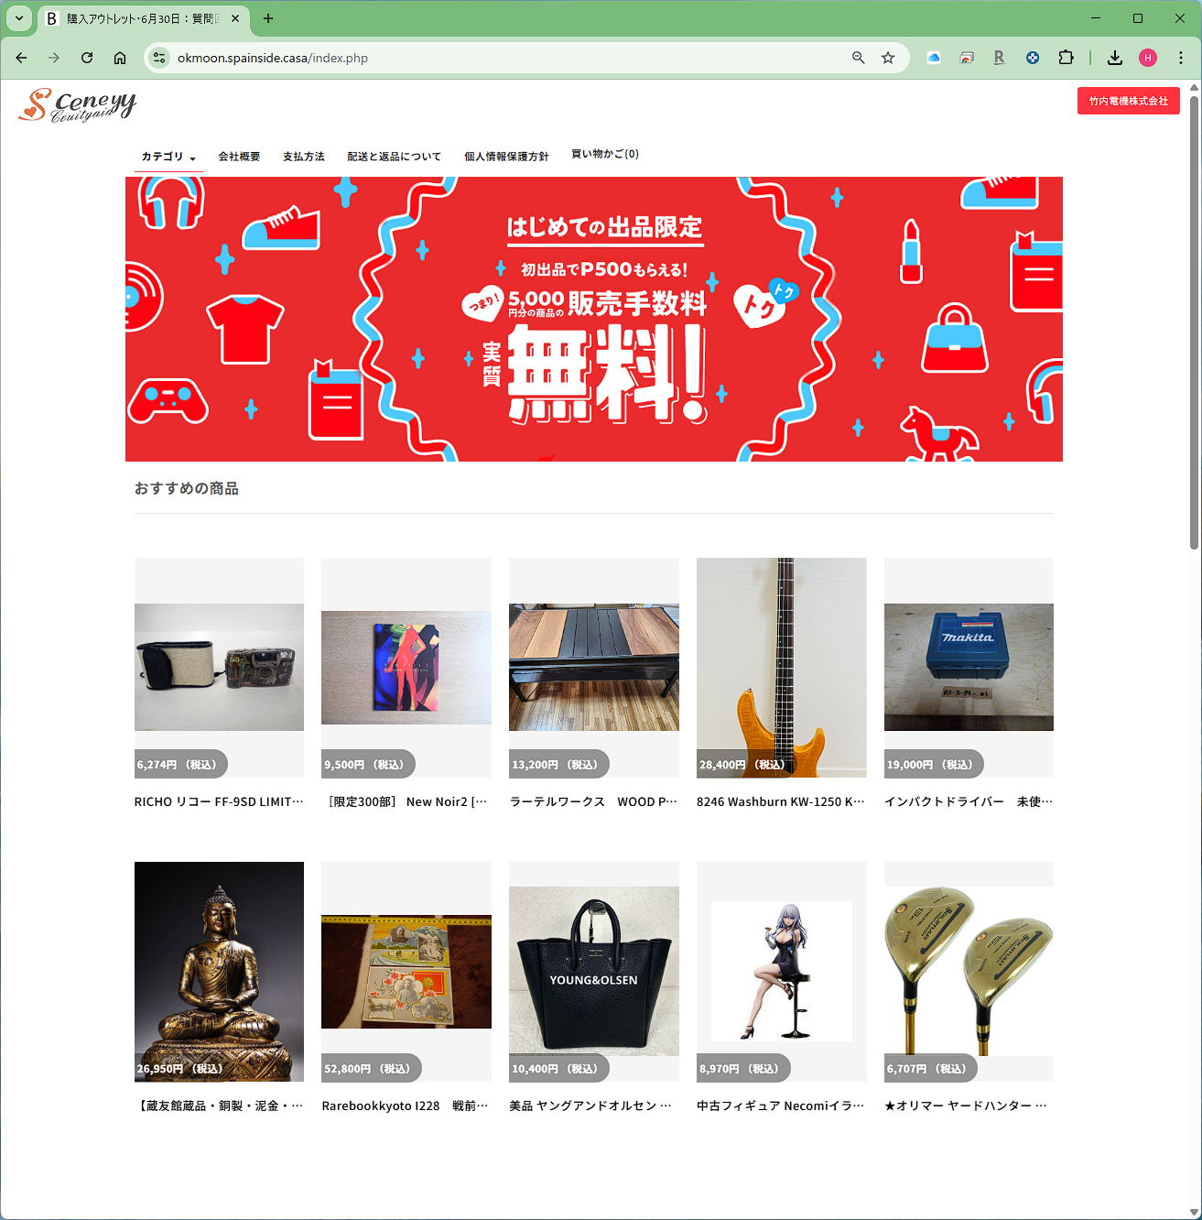Open Chrome three-dot menu
Screen dimensions: 1202x1220
tap(1181, 58)
